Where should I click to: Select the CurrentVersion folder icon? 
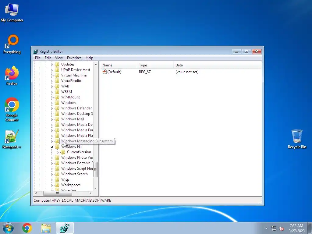[63, 152]
